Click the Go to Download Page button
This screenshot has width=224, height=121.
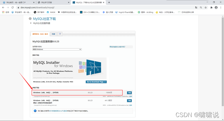pyautogui.click(x=96, y=82)
